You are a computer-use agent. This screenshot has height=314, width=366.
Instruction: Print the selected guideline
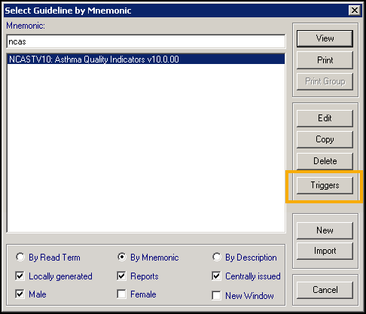(325, 60)
